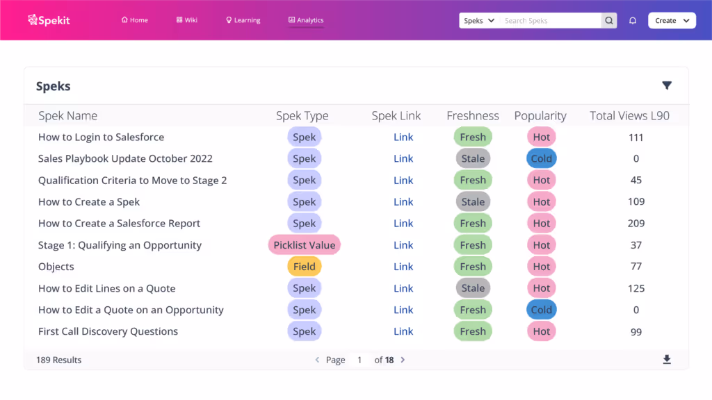This screenshot has width=712, height=400.
Task: Click Cold badge for How to Edit a Quote
Action: pyautogui.click(x=541, y=310)
